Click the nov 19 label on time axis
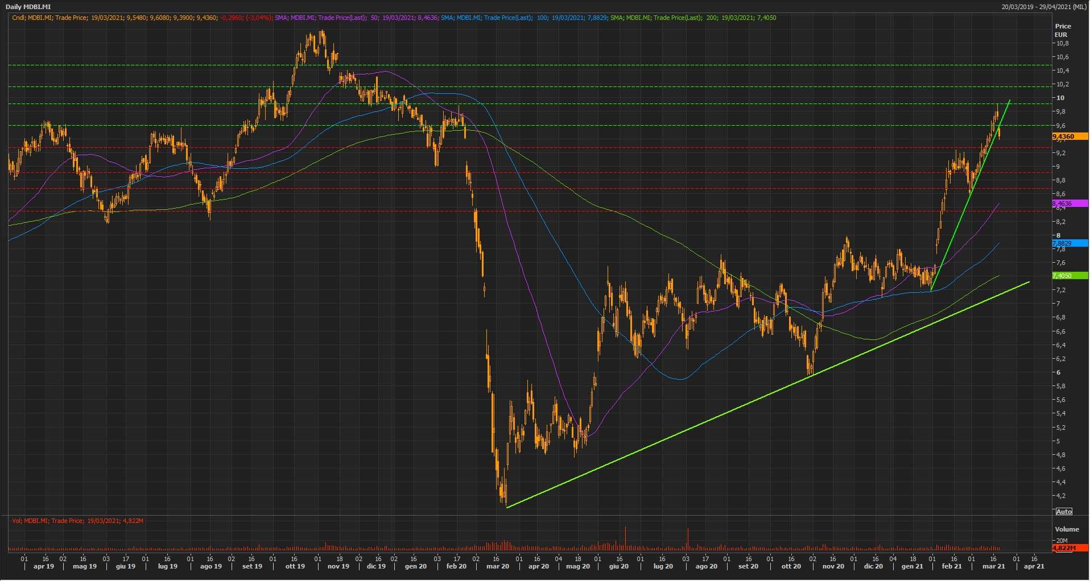 coord(338,566)
